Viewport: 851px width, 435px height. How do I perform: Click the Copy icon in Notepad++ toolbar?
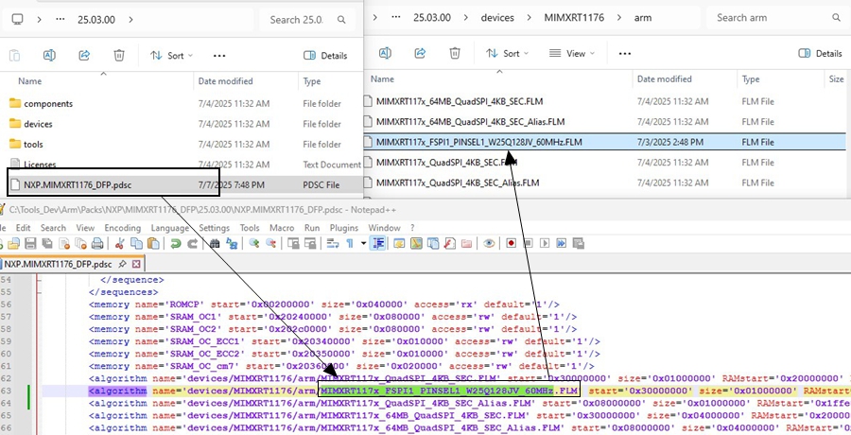point(137,243)
